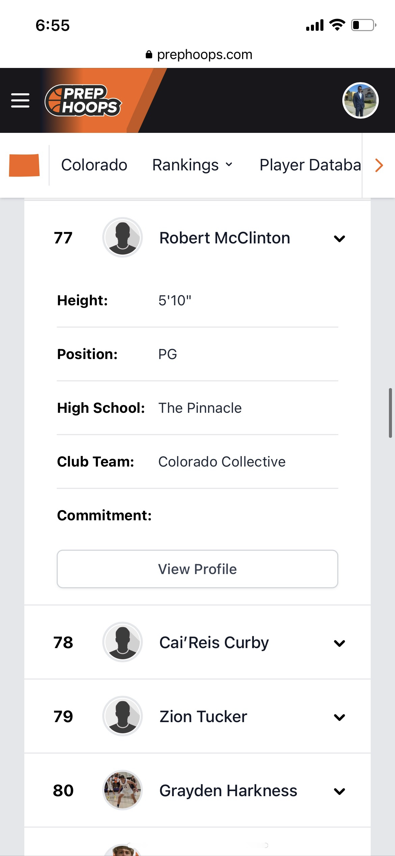Open the hamburger menu
395x856 pixels.
point(20,100)
